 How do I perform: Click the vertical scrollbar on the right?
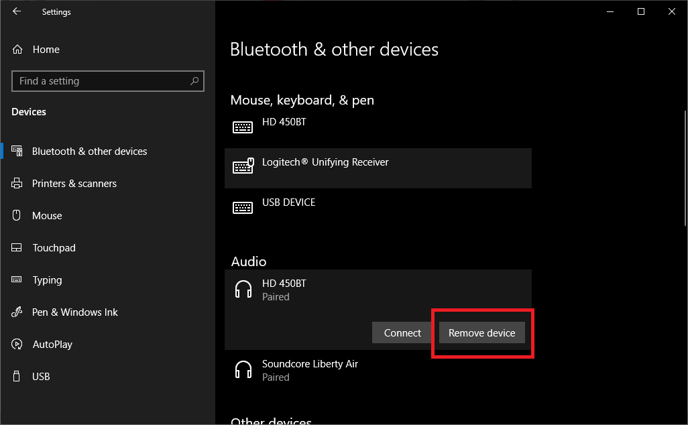pos(685,168)
